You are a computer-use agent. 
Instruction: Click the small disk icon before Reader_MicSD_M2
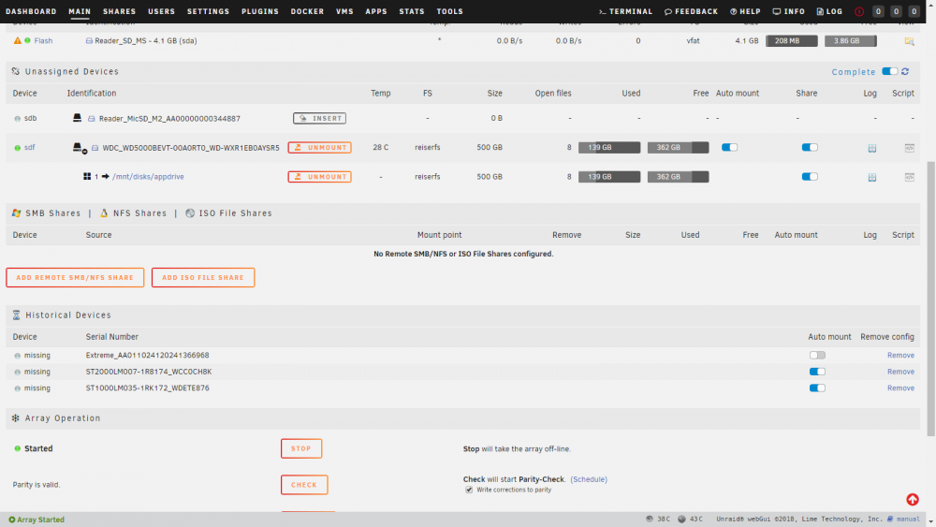coord(92,119)
